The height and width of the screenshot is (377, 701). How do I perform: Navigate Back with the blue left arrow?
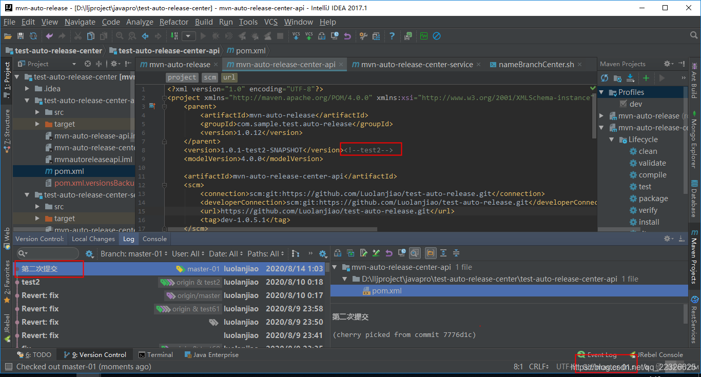(x=145, y=36)
